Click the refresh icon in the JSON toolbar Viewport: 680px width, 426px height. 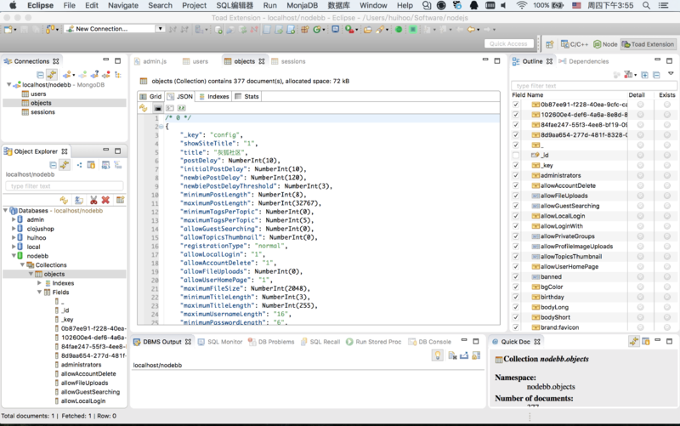pyautogui.click(x=144, y=109)
